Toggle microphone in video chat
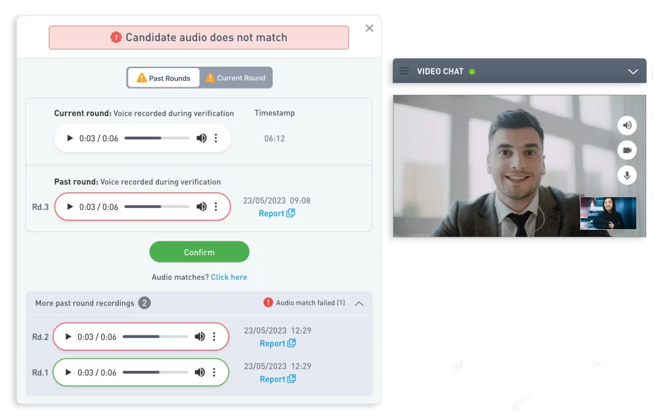Screen dimensions: 657x419 627,175
